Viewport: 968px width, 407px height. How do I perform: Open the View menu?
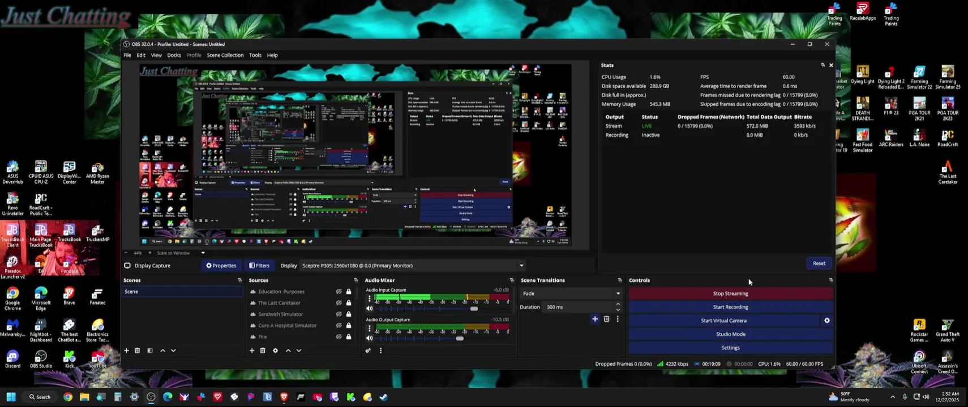(x=156, y=55)
